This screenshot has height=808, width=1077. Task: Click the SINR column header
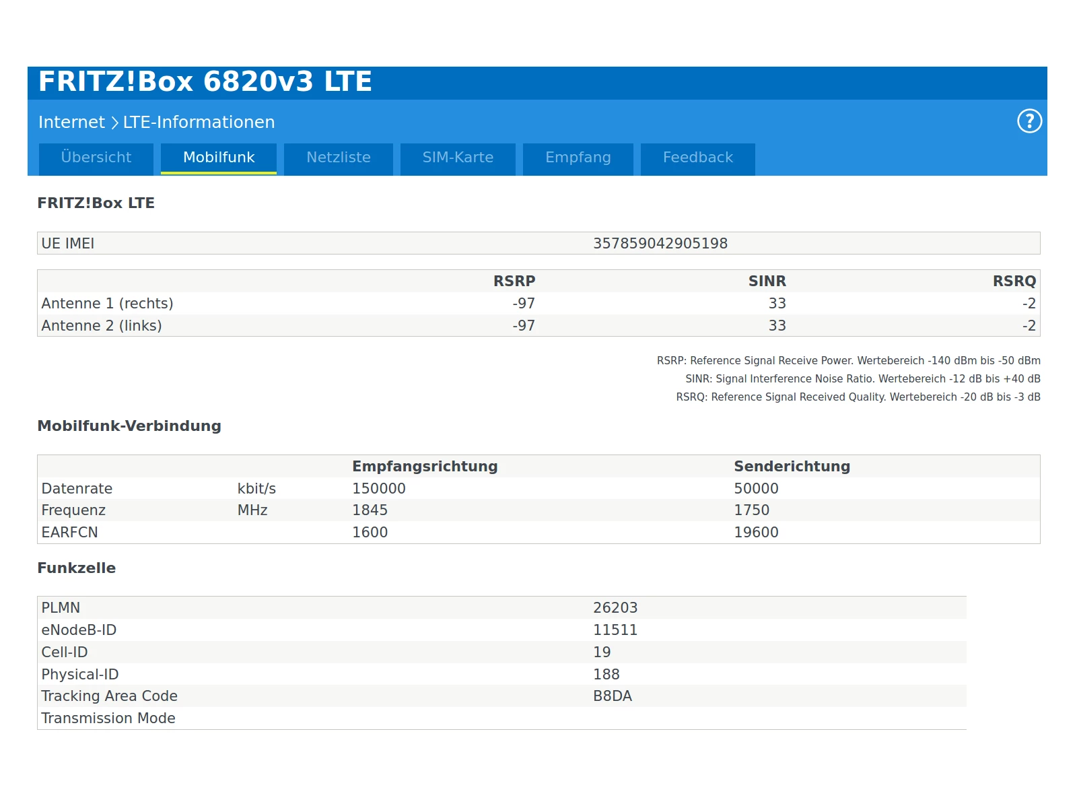point(767,281)
